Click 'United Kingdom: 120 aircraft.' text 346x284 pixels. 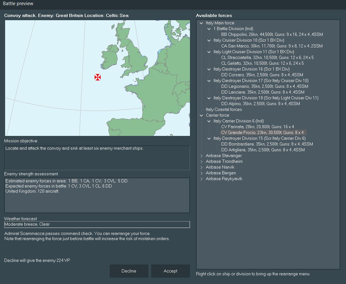click(32, 191)
